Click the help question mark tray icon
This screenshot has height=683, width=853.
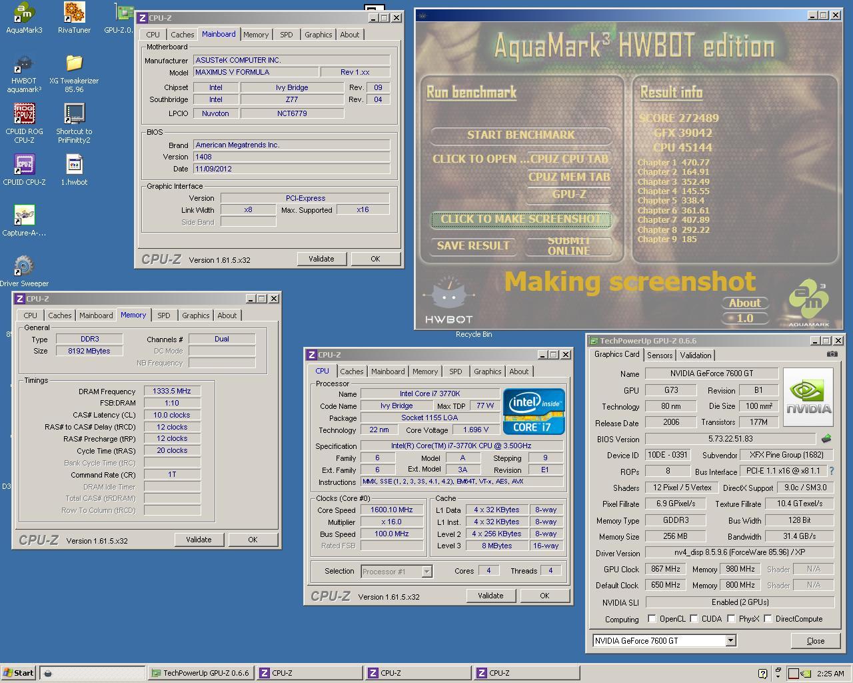(763, 674)
